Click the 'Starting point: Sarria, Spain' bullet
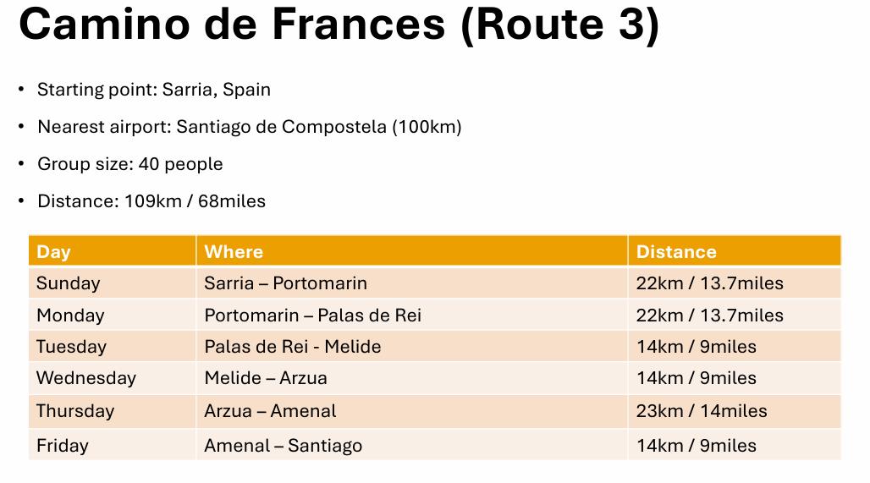Screen dimensions: 870x483 [153, 90]
